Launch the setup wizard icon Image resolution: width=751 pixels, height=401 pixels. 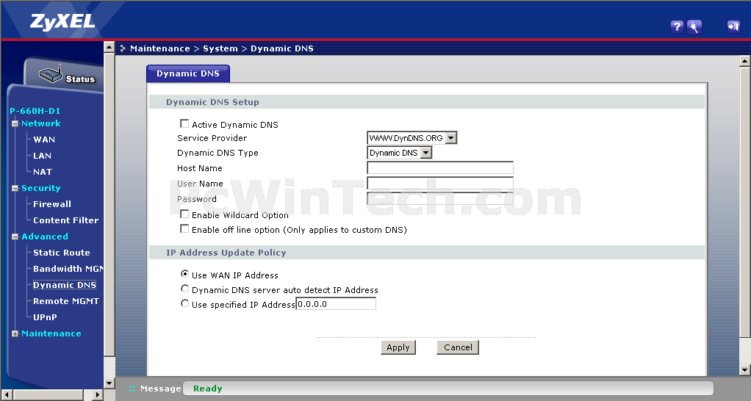[694, 26]
